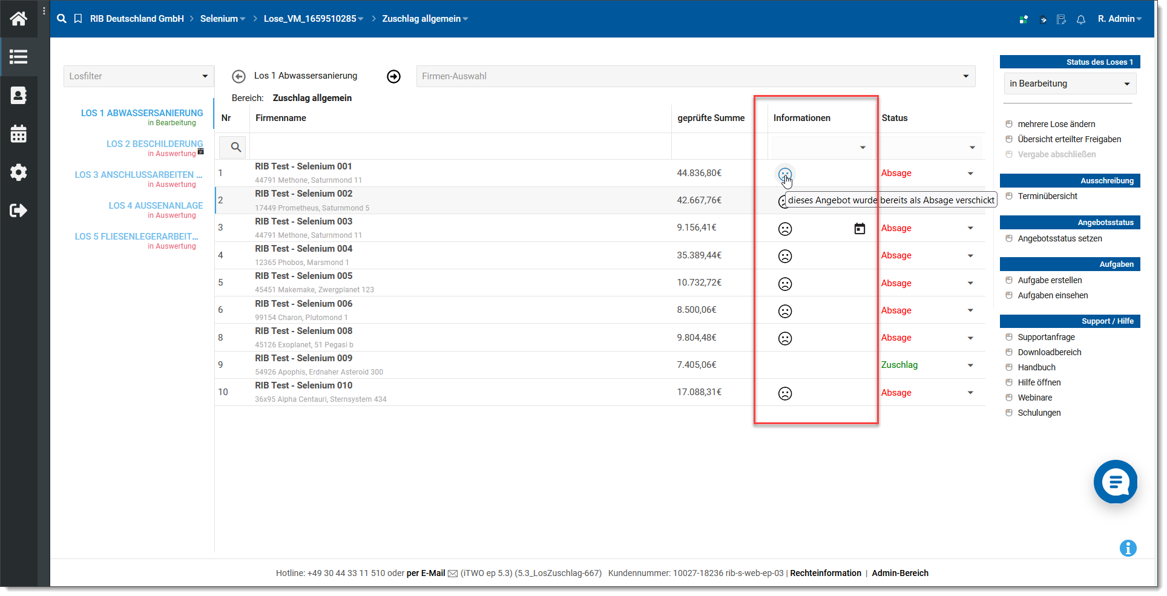Open the three-dot sidebar options
The width and height of the screenshot is (1167, 596).
tap(44, 11)
